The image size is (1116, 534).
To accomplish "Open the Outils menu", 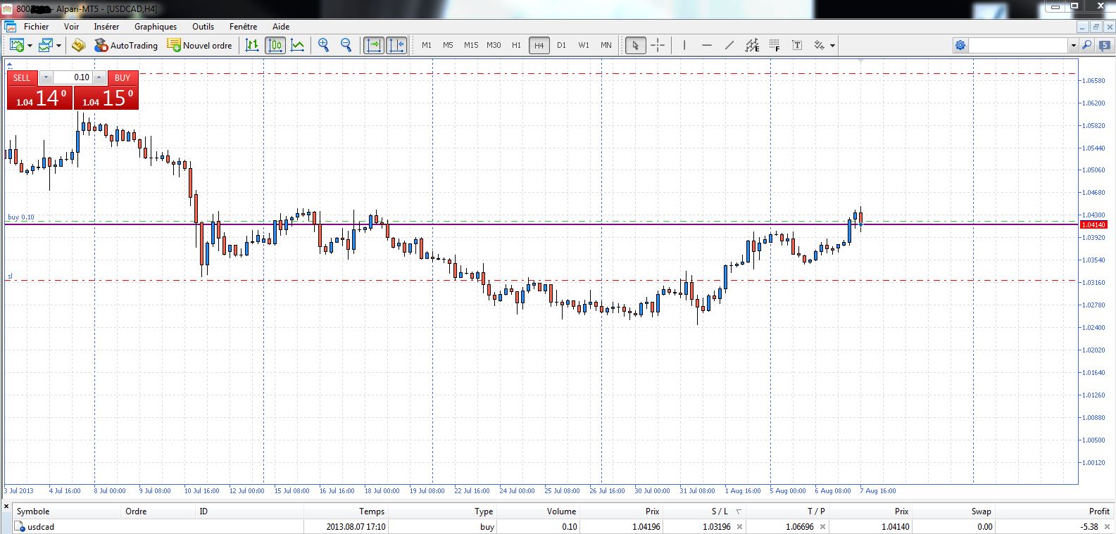I will tap(203, 27).
